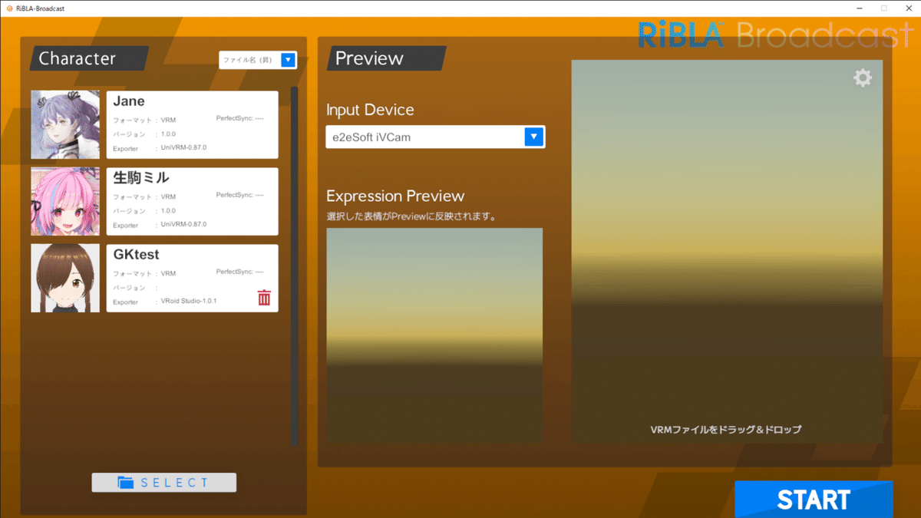Open the Input Device dropdown arrow
This screenshot has width=921, height=518.
point(534,137)
